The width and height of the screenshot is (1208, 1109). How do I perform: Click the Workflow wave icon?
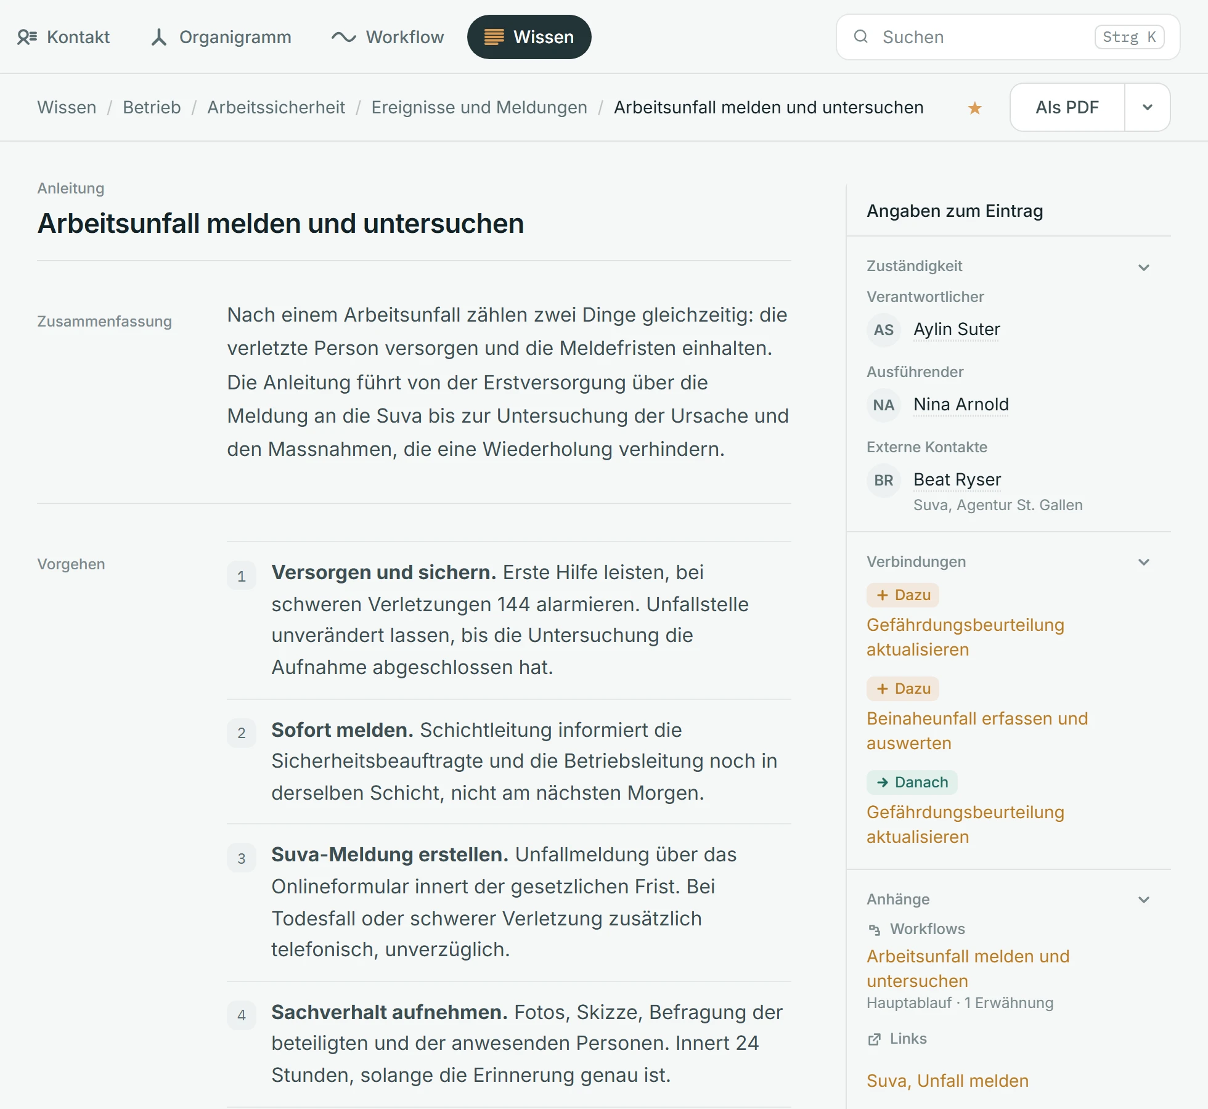343,37
